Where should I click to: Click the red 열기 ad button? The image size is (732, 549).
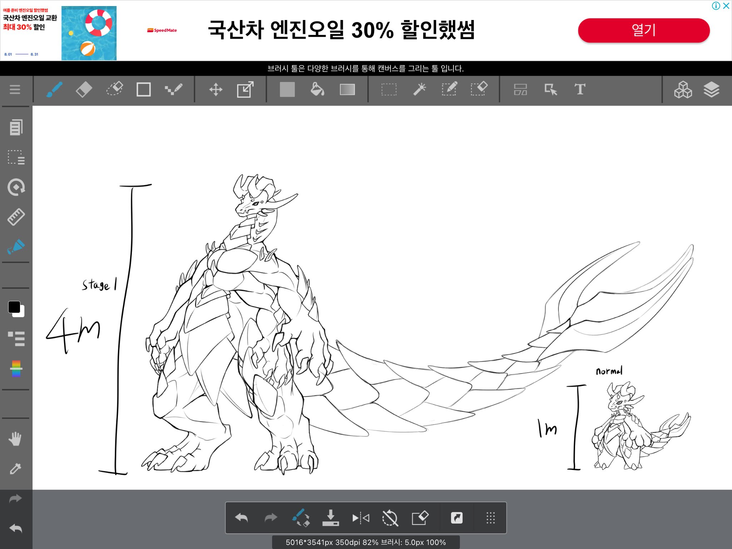643,30
